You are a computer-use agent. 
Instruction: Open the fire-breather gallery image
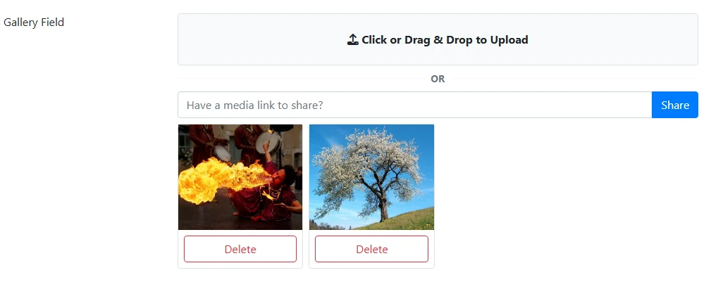(240, 177)
